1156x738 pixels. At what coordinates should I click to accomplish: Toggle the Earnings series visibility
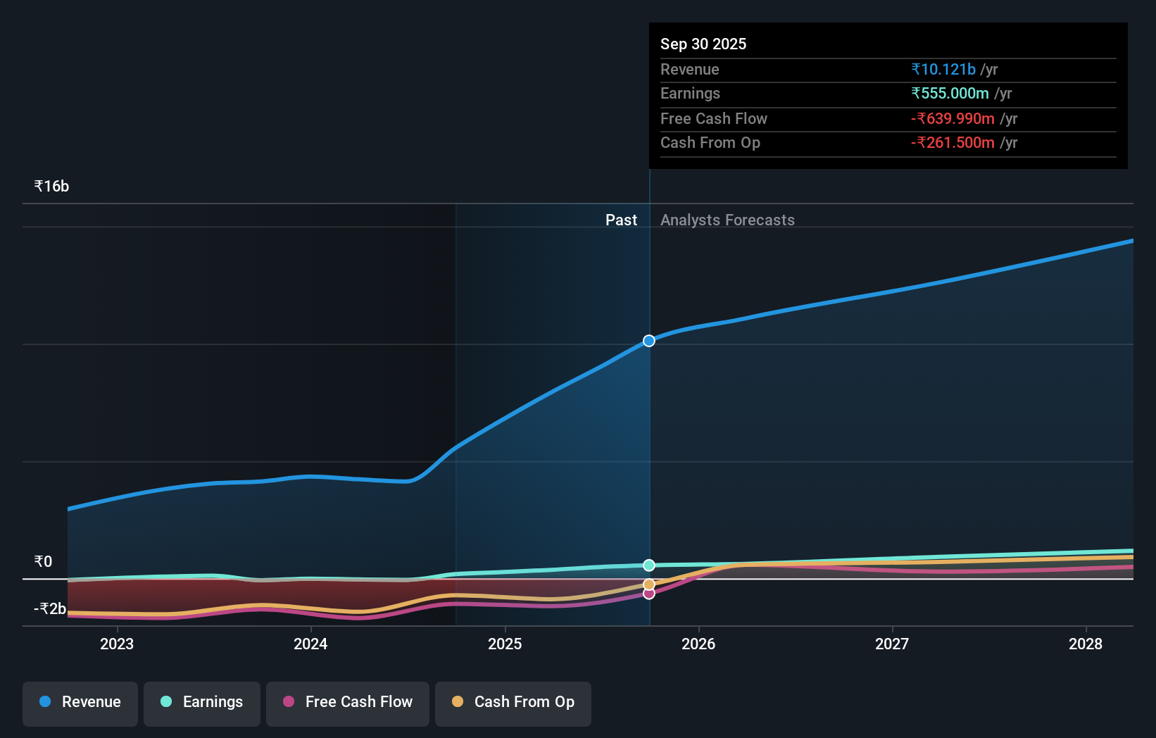pyautogui.click(x=202, y=702)
